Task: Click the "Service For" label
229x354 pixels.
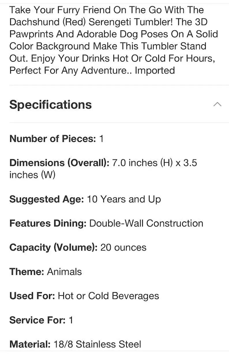Action: (37, 320)
